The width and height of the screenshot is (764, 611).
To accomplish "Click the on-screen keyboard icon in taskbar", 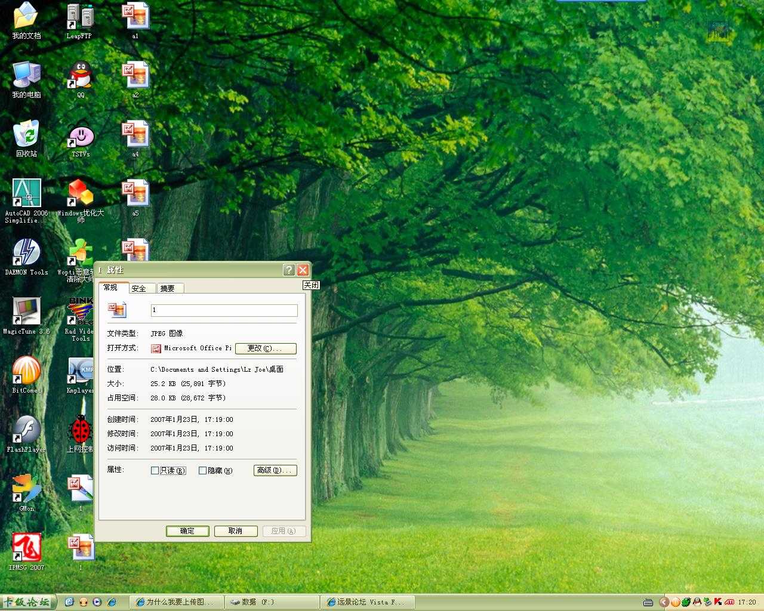I will [x=648, y=603].
